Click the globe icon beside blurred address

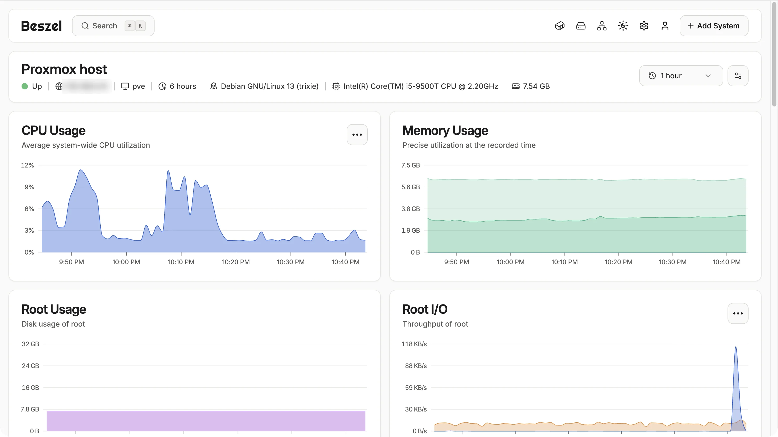tap(59, 87)
